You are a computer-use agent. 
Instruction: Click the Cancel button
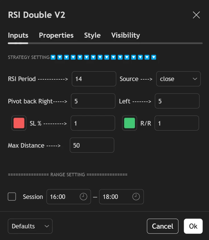coord(162,226)
